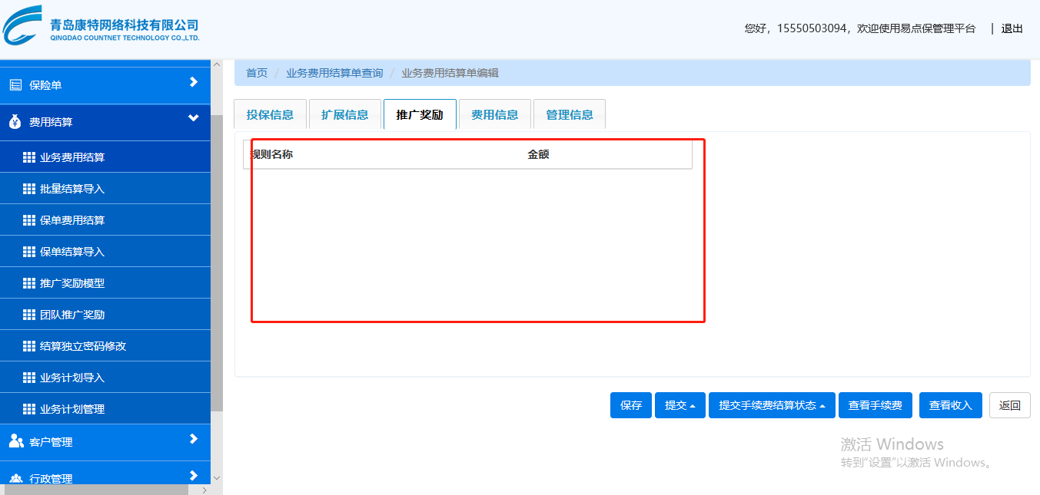Image resolution: width=1040 pixels, height=495 pixels.
Task: Collapse the 费用结算 menu chevron
Action: pos(194,118)
